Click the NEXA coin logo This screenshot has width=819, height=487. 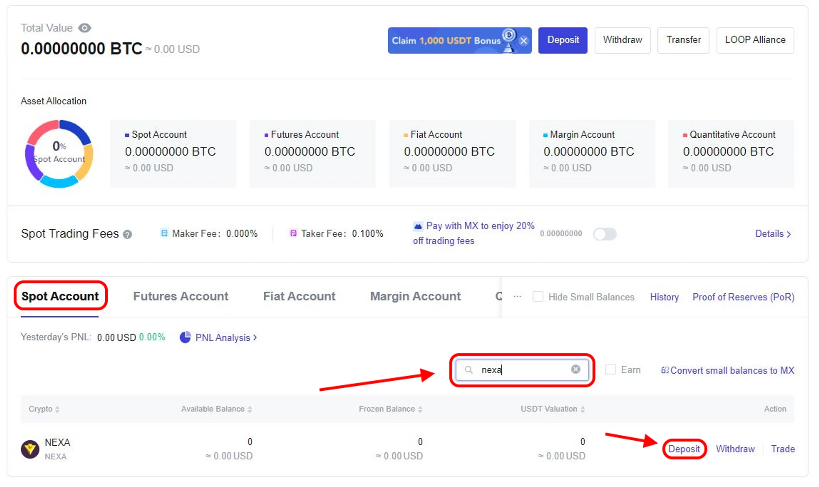click(x=30, y=449)
